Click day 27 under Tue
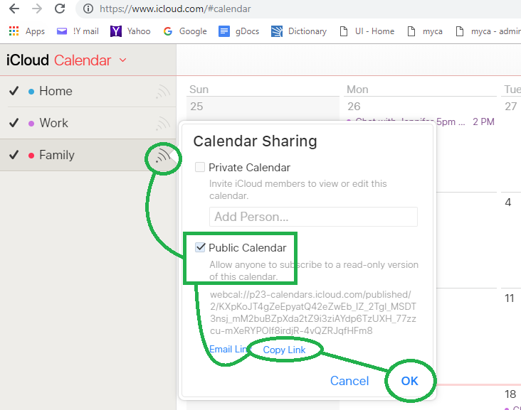 point(511,107)
